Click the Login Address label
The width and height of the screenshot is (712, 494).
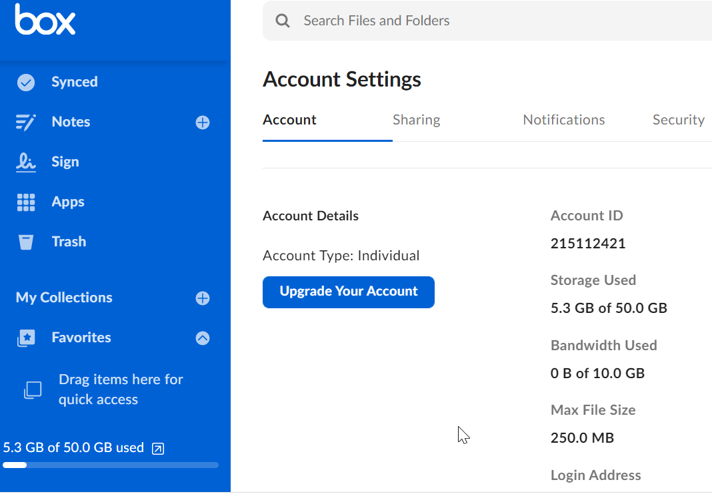pos(596,475)
